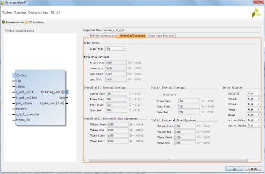Click Horizontal Sync Start field
The image size is (265, 174).
[116, 74]
